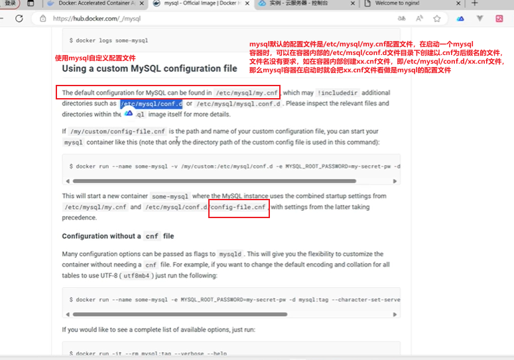Screen dimensions: 514x360
Task: Click 'config-file.cnf' code text
Action: pyautogui.click(x=238, y=208)
